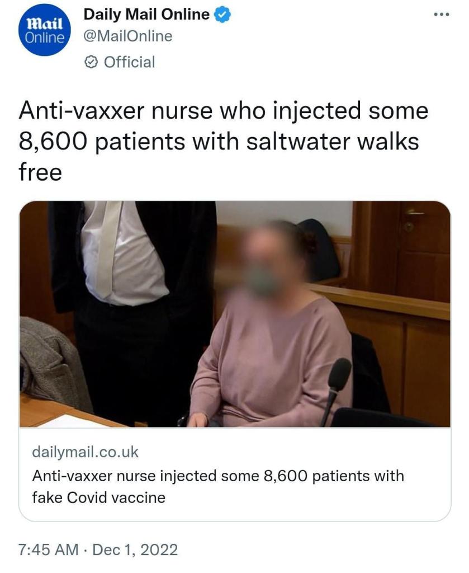
Task: Click the Dec 1, 2022 date
Action: pos(135,549)
